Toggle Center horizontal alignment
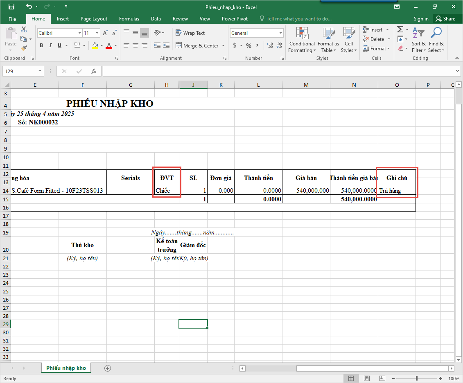 [135, 45]
